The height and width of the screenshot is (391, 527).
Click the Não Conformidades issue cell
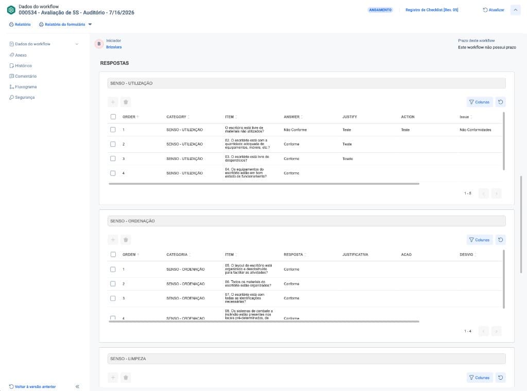coord(475,130)
